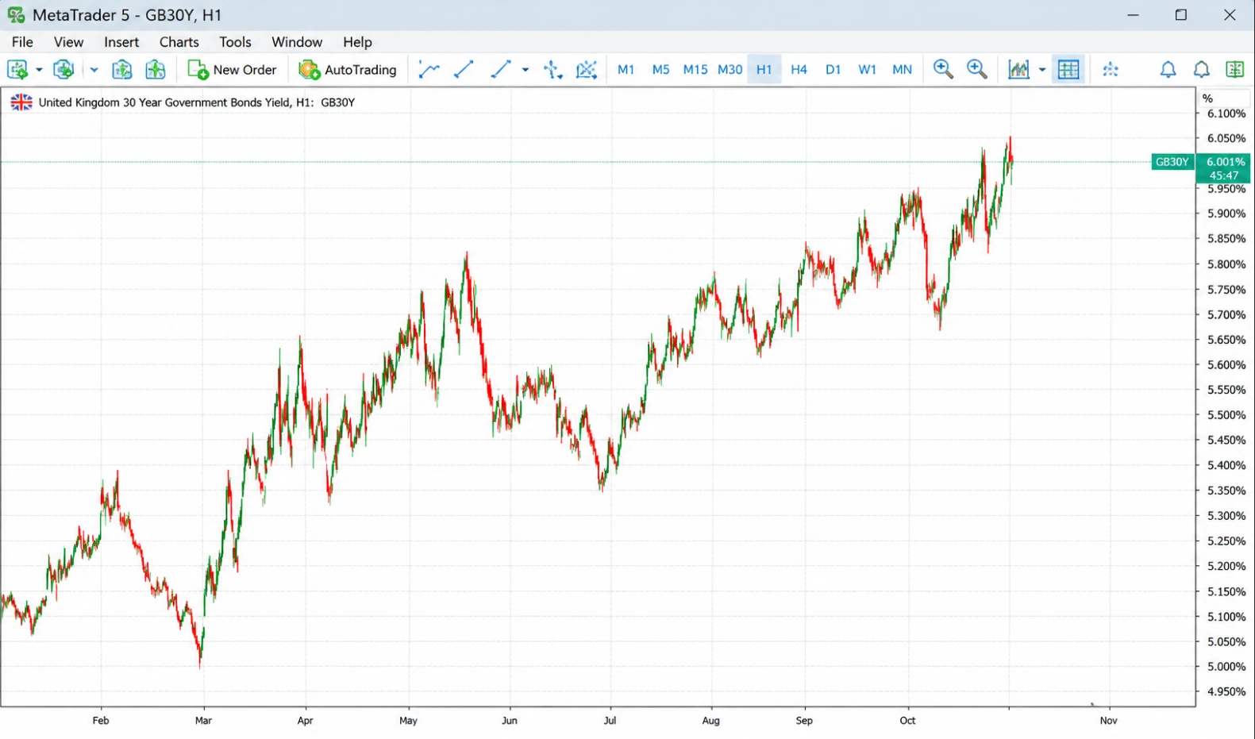Click the 6.001% current yield value
The image size is (1255, 739).
point(1225,162)
